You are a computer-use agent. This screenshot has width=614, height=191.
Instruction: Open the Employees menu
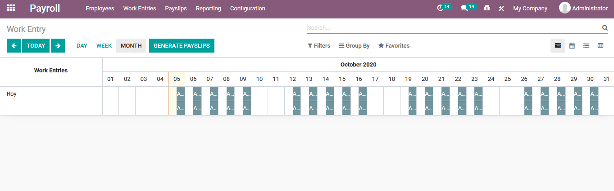pyautogui.click(x=100, y=9)
